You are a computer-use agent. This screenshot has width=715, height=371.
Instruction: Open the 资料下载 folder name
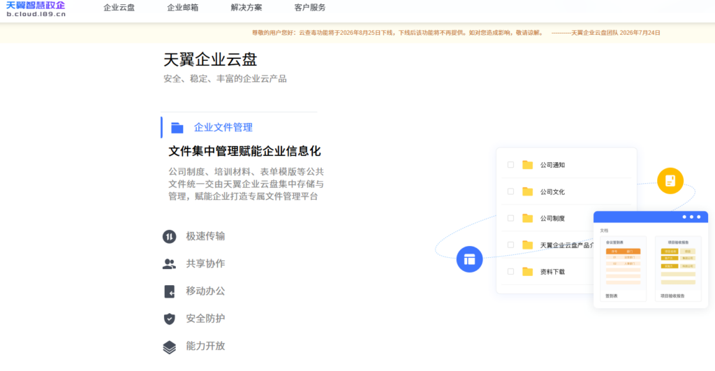553,272
